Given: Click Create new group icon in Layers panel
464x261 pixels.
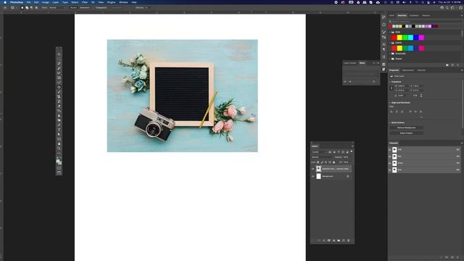Looking at the screenshot, I should [339, 241].
